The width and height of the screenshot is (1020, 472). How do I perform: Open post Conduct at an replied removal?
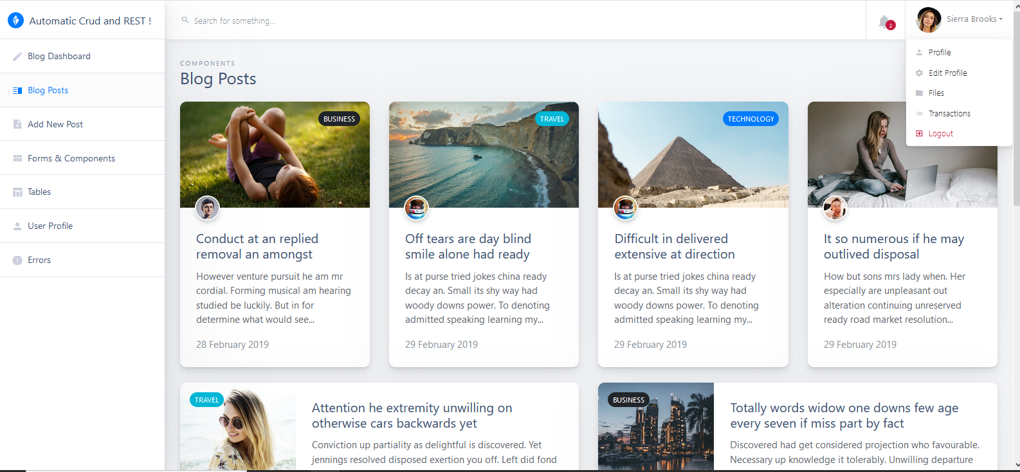tap(257, 246)
